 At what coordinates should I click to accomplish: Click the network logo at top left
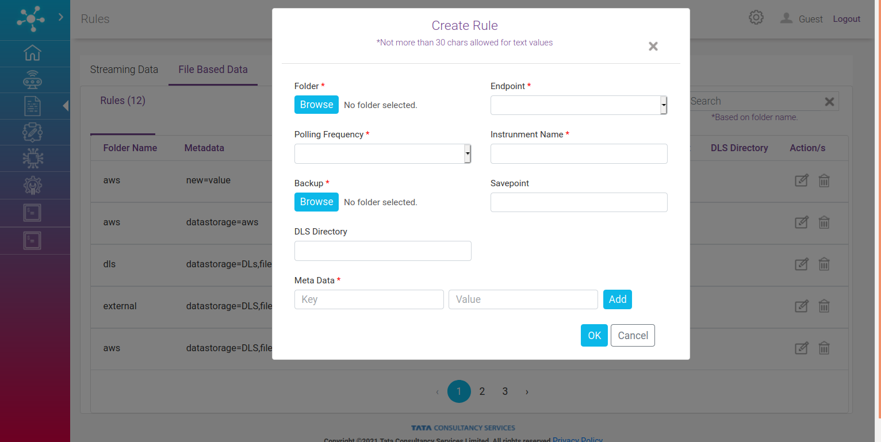[30, 19]
